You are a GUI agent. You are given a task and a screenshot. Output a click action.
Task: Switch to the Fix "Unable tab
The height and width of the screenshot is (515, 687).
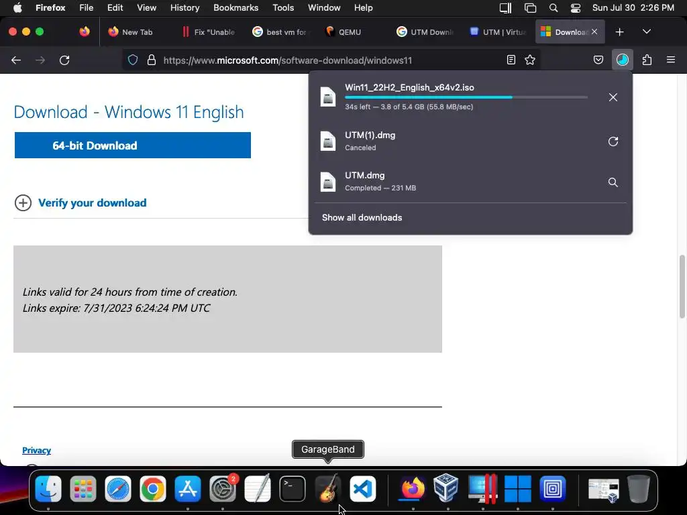[x=209, y=32]
